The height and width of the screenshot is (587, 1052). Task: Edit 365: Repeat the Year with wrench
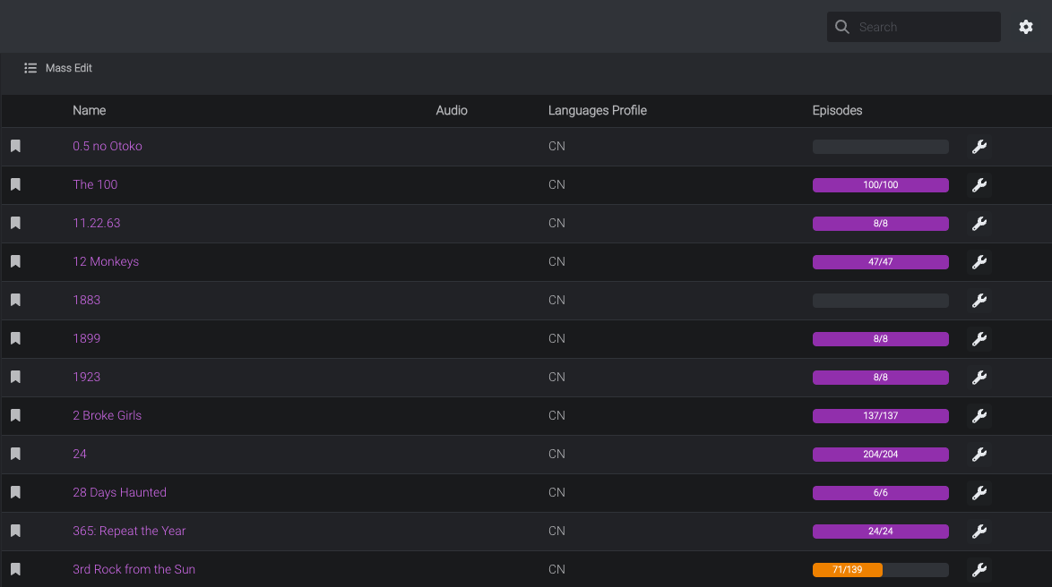click(x=979, y=532)
